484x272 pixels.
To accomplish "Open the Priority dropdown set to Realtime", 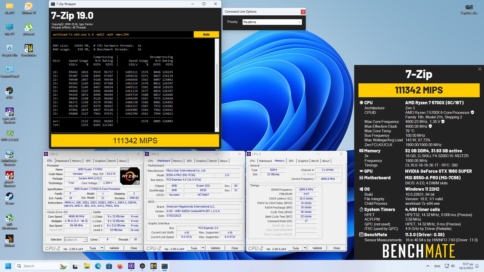I will pos(272,22).
